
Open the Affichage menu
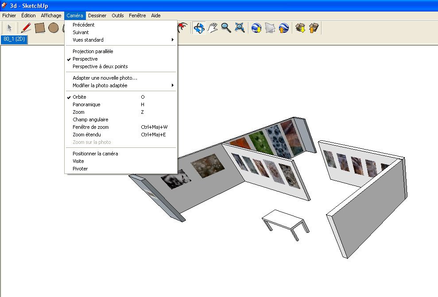[x=51, y=15]
